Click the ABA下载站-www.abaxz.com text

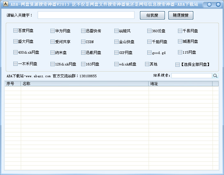[28, 76]
